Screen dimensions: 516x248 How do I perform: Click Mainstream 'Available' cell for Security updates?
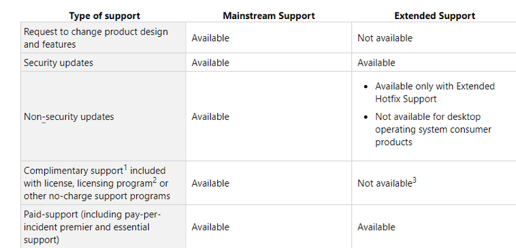click(x=210, y=63)
